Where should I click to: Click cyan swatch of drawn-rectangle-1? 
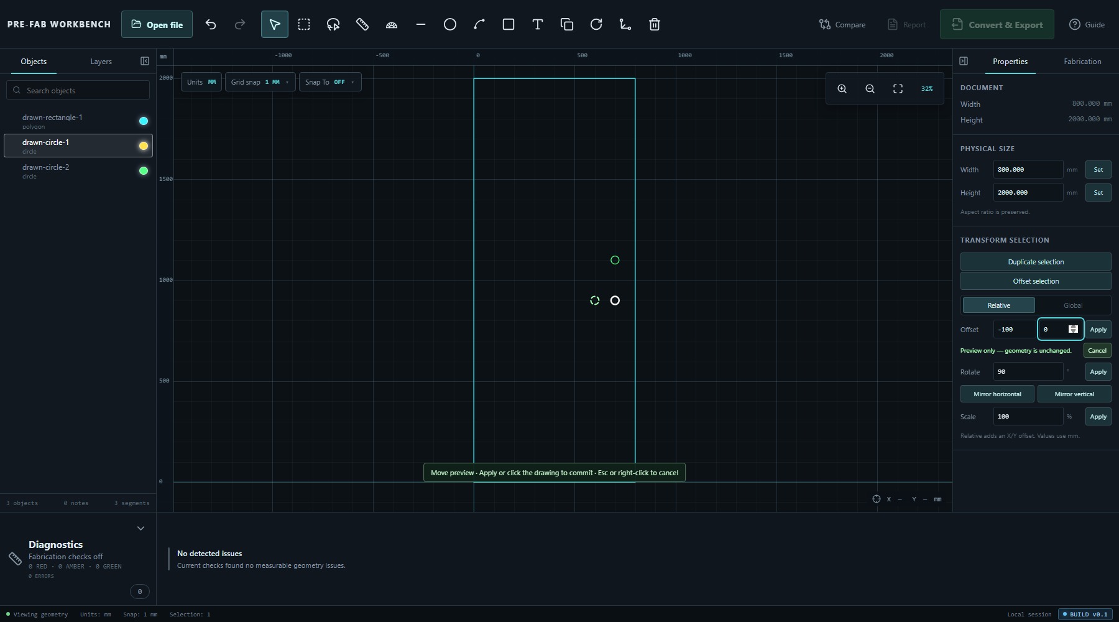pyautogui.click(x=144, y=121)
